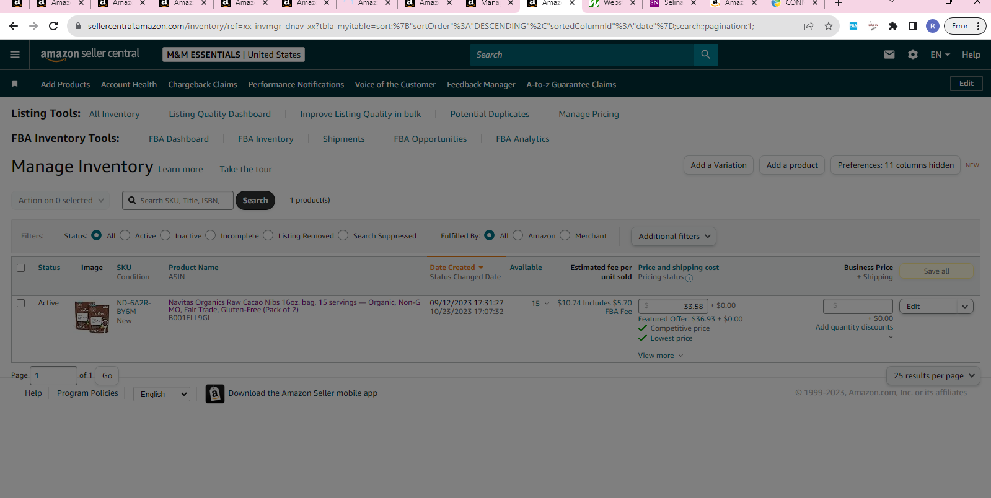Reload the current page

coord(53,26)
